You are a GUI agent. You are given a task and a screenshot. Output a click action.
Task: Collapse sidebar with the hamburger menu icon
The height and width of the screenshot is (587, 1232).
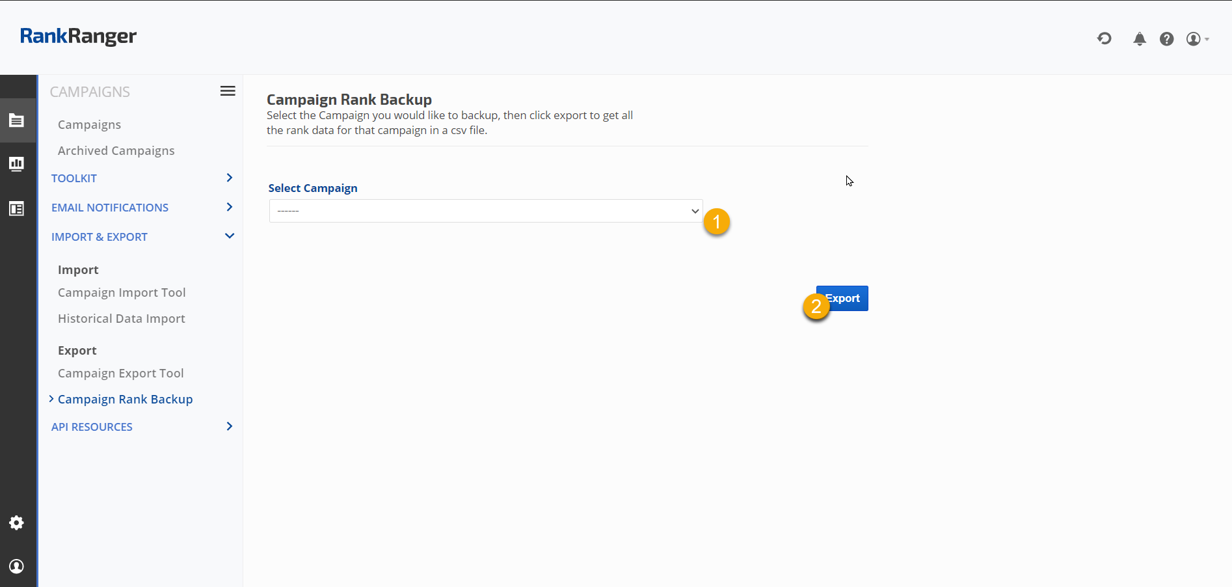(228, 91)
